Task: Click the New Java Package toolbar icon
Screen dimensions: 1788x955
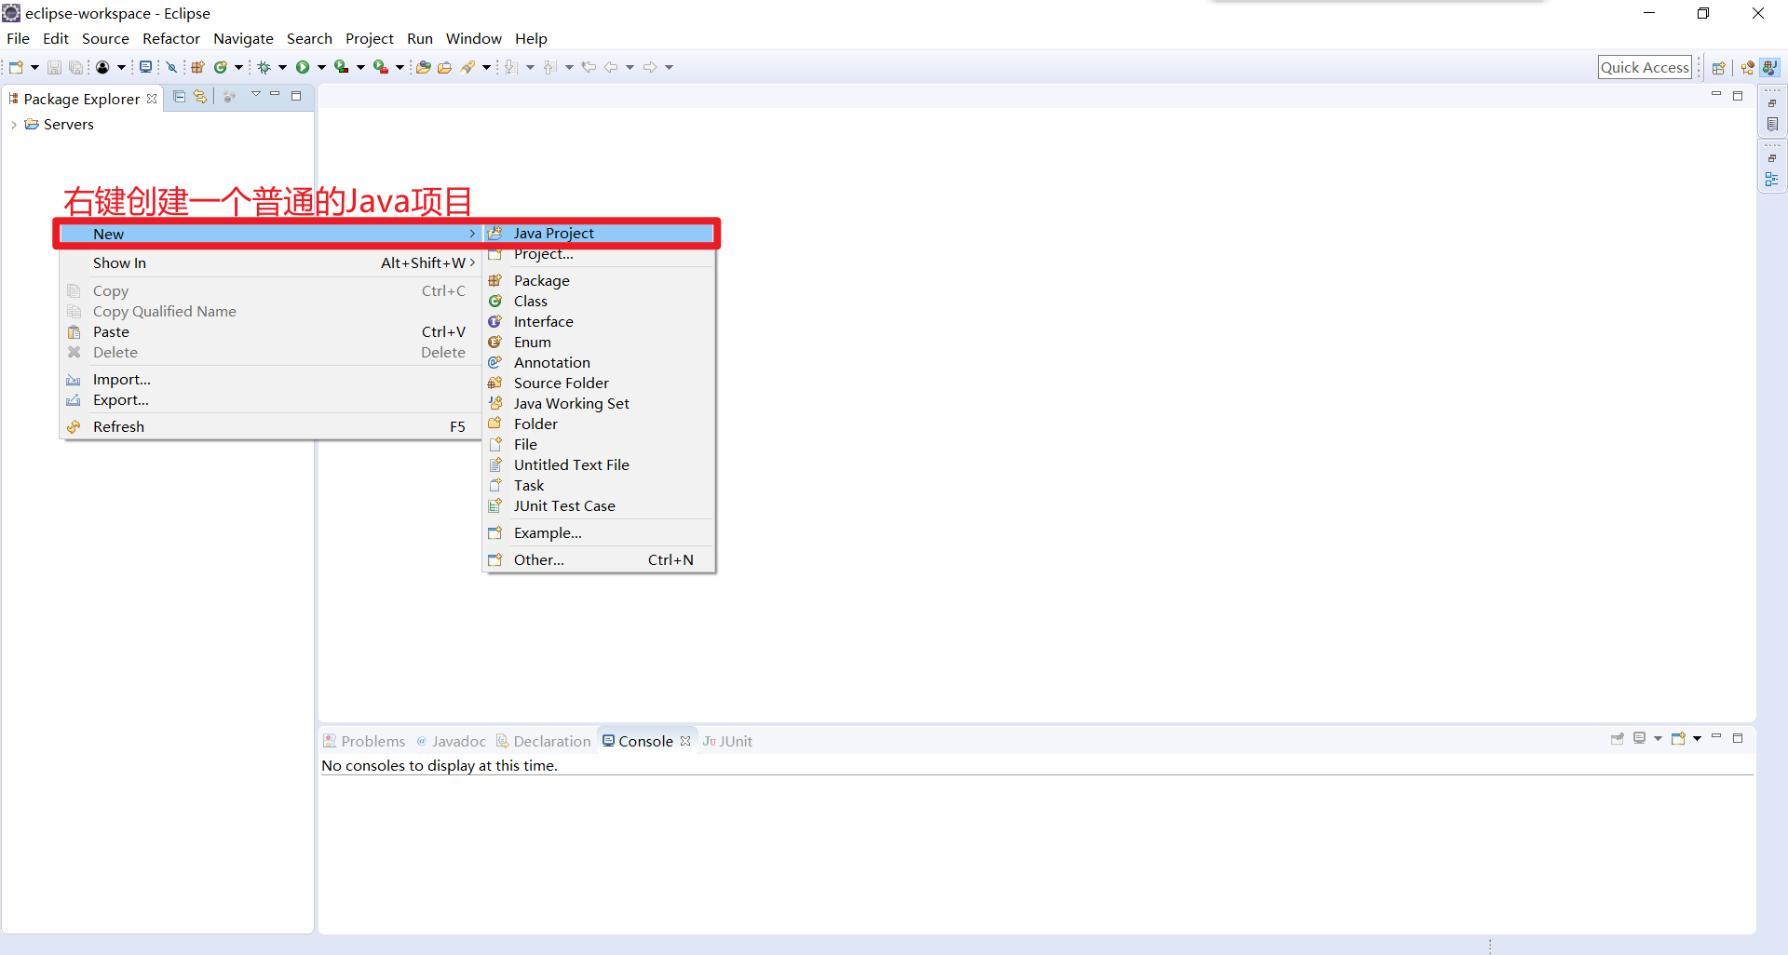Action: pyautogui.click(x=197, y=67)
